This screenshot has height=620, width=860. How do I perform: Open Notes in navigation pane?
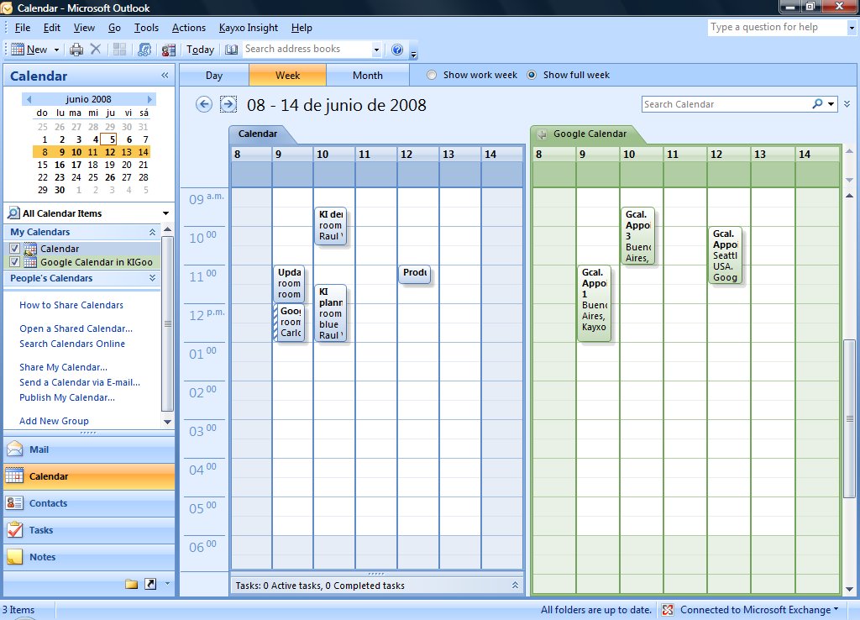click(89, 557)
